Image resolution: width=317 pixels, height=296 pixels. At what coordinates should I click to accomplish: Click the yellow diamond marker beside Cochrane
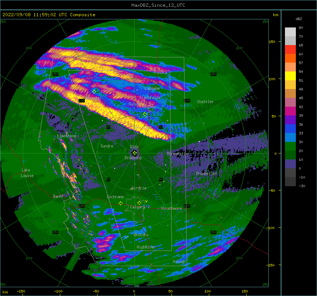point(120,203)
